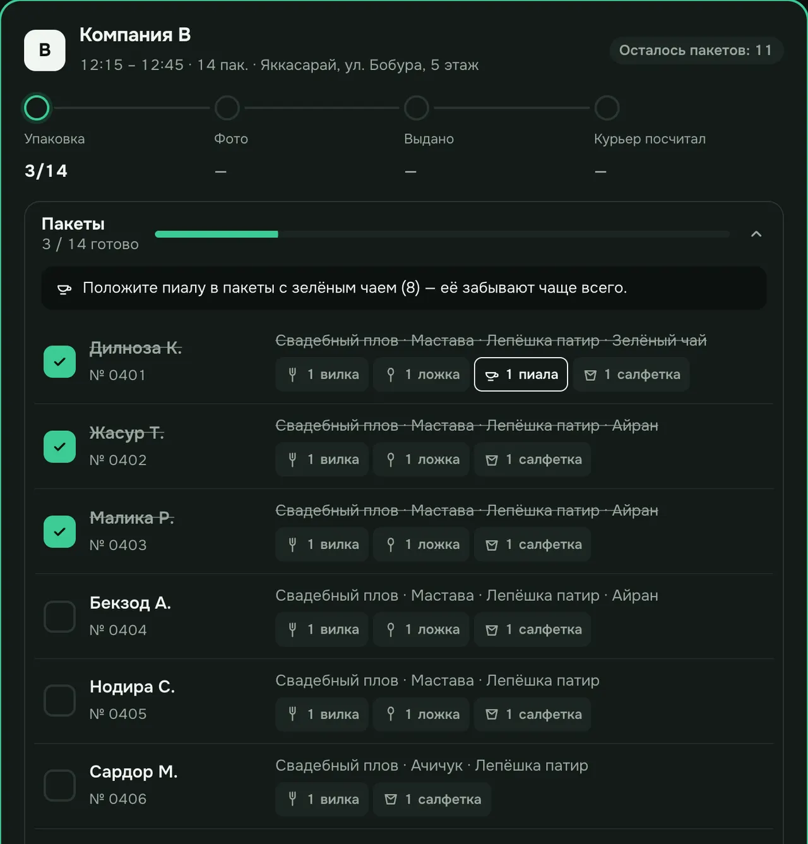Click Свадебный плов · Ачичук · Лепёшка патир text
This screenshot has width=808, height=844.
point(432,766)
